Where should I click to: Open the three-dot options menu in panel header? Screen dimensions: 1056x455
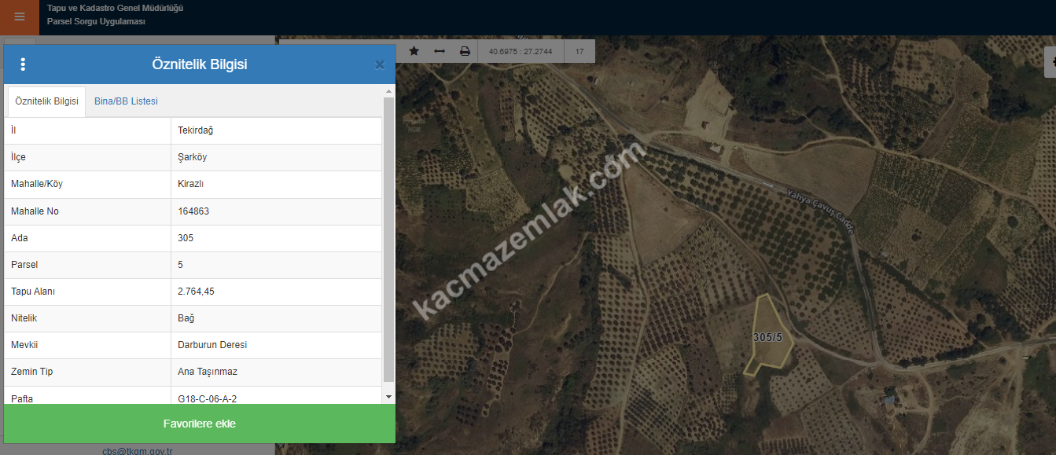23,64
